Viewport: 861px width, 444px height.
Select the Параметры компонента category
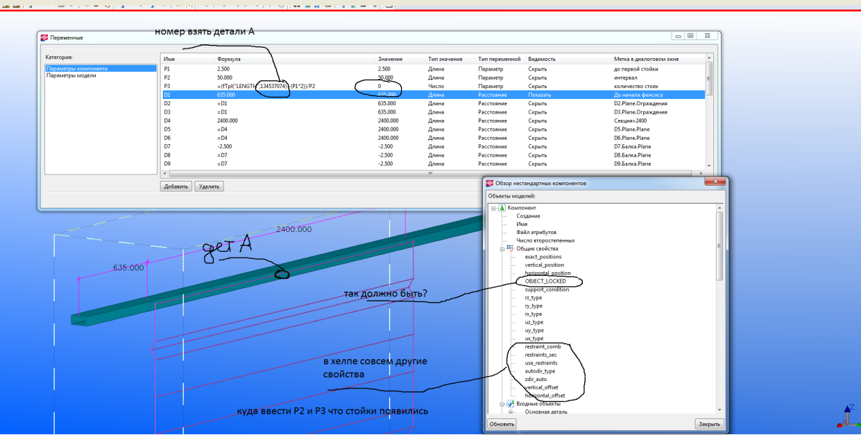pos(76,69)
